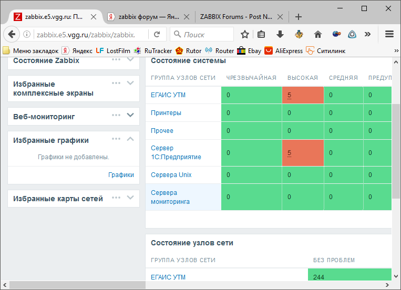Open a new browser tab
Image resolution: width=401 pixels, height=290 pixels.
299,16
